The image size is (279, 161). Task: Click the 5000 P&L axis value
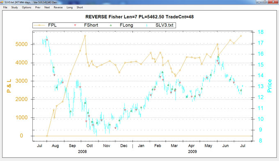21,44
